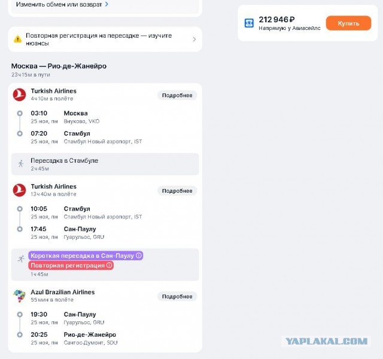
Task: Click chevron next to Изменить обмен или возврат
Action: pyautogui.click(x=107, y=4)
